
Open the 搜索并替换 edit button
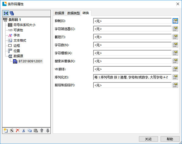[x=175, y=61]
